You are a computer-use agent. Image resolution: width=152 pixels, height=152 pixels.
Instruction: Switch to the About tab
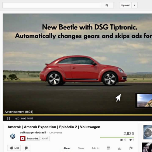67,148
